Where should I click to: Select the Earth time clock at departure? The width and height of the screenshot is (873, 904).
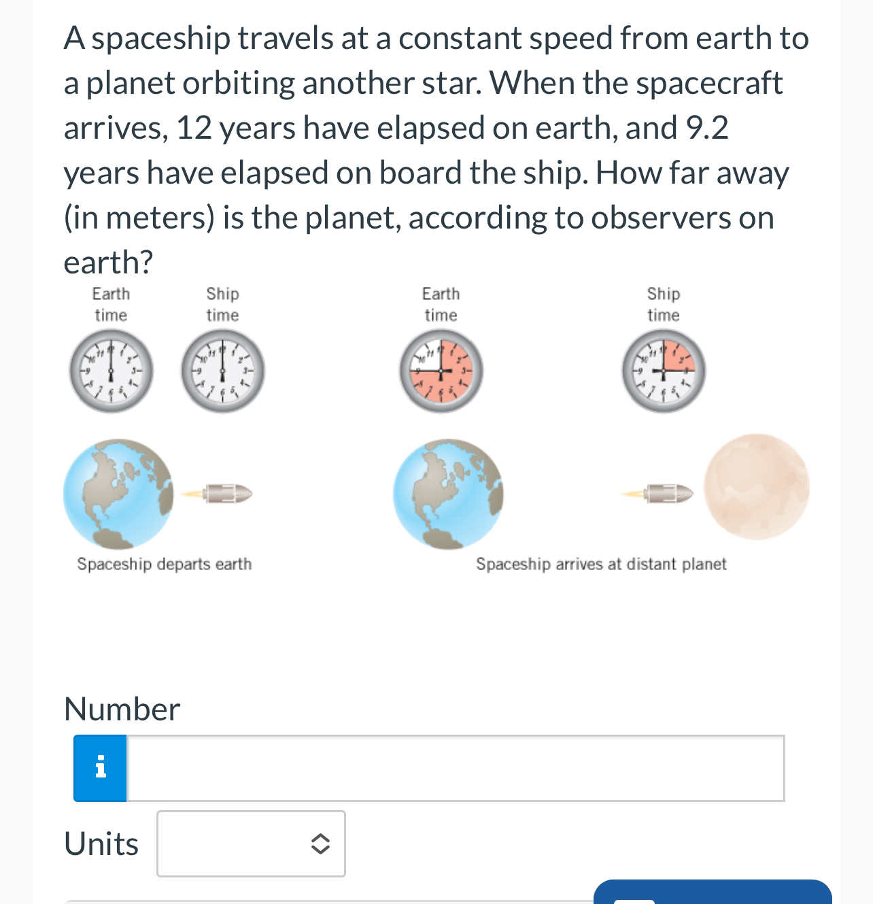point(110,371)
